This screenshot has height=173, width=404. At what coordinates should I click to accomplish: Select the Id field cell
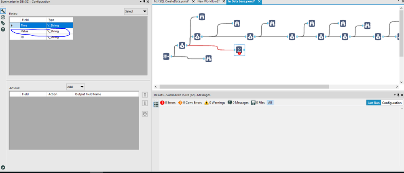pyautogui.click(x=33, y=37)
